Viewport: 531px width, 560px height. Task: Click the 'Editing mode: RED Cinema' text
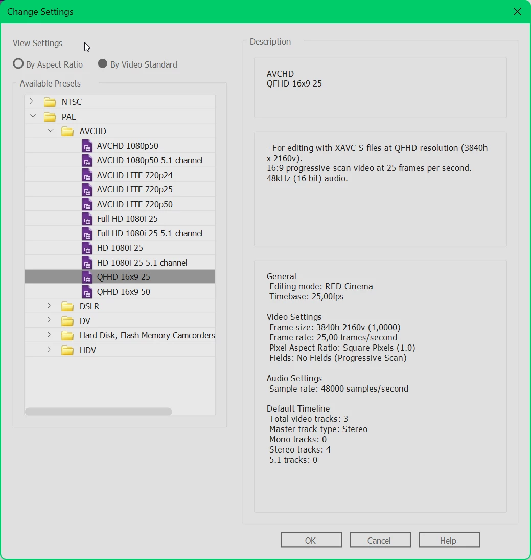coord(321,287)
